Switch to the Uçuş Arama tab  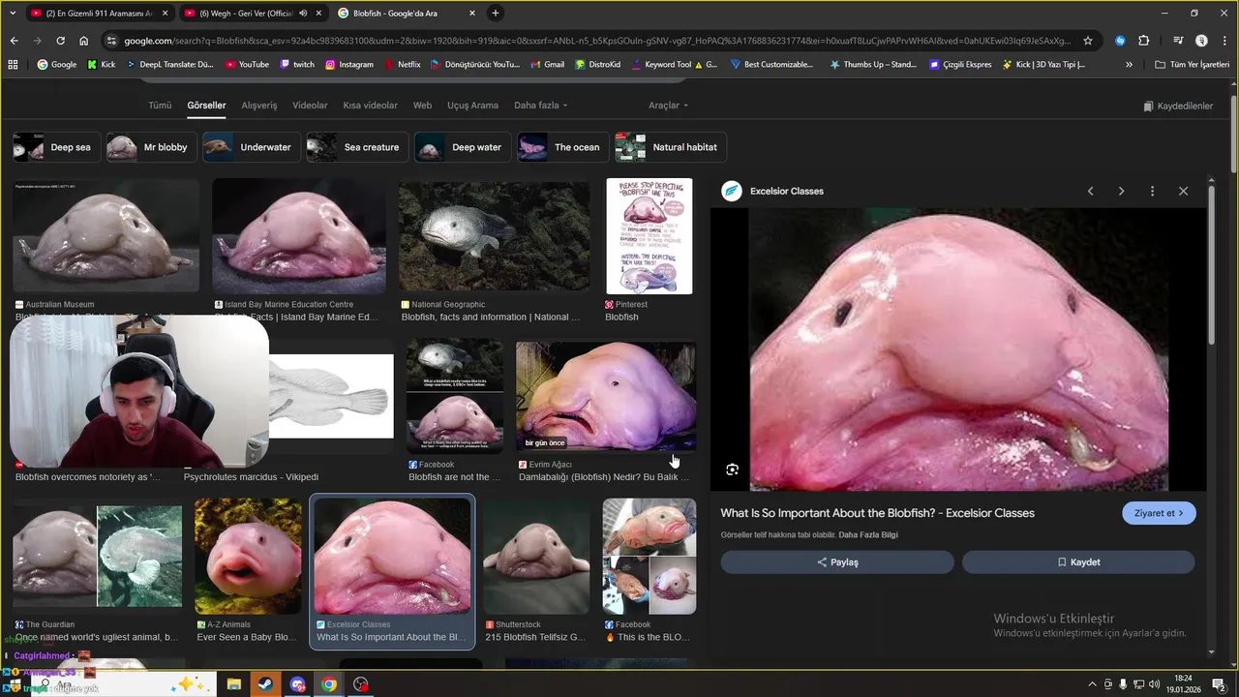click(472, 105)
